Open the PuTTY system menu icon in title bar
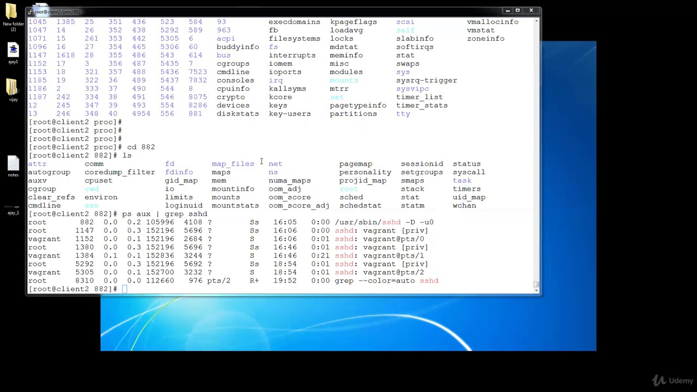697x392 pixels. [x=31, y=11]
